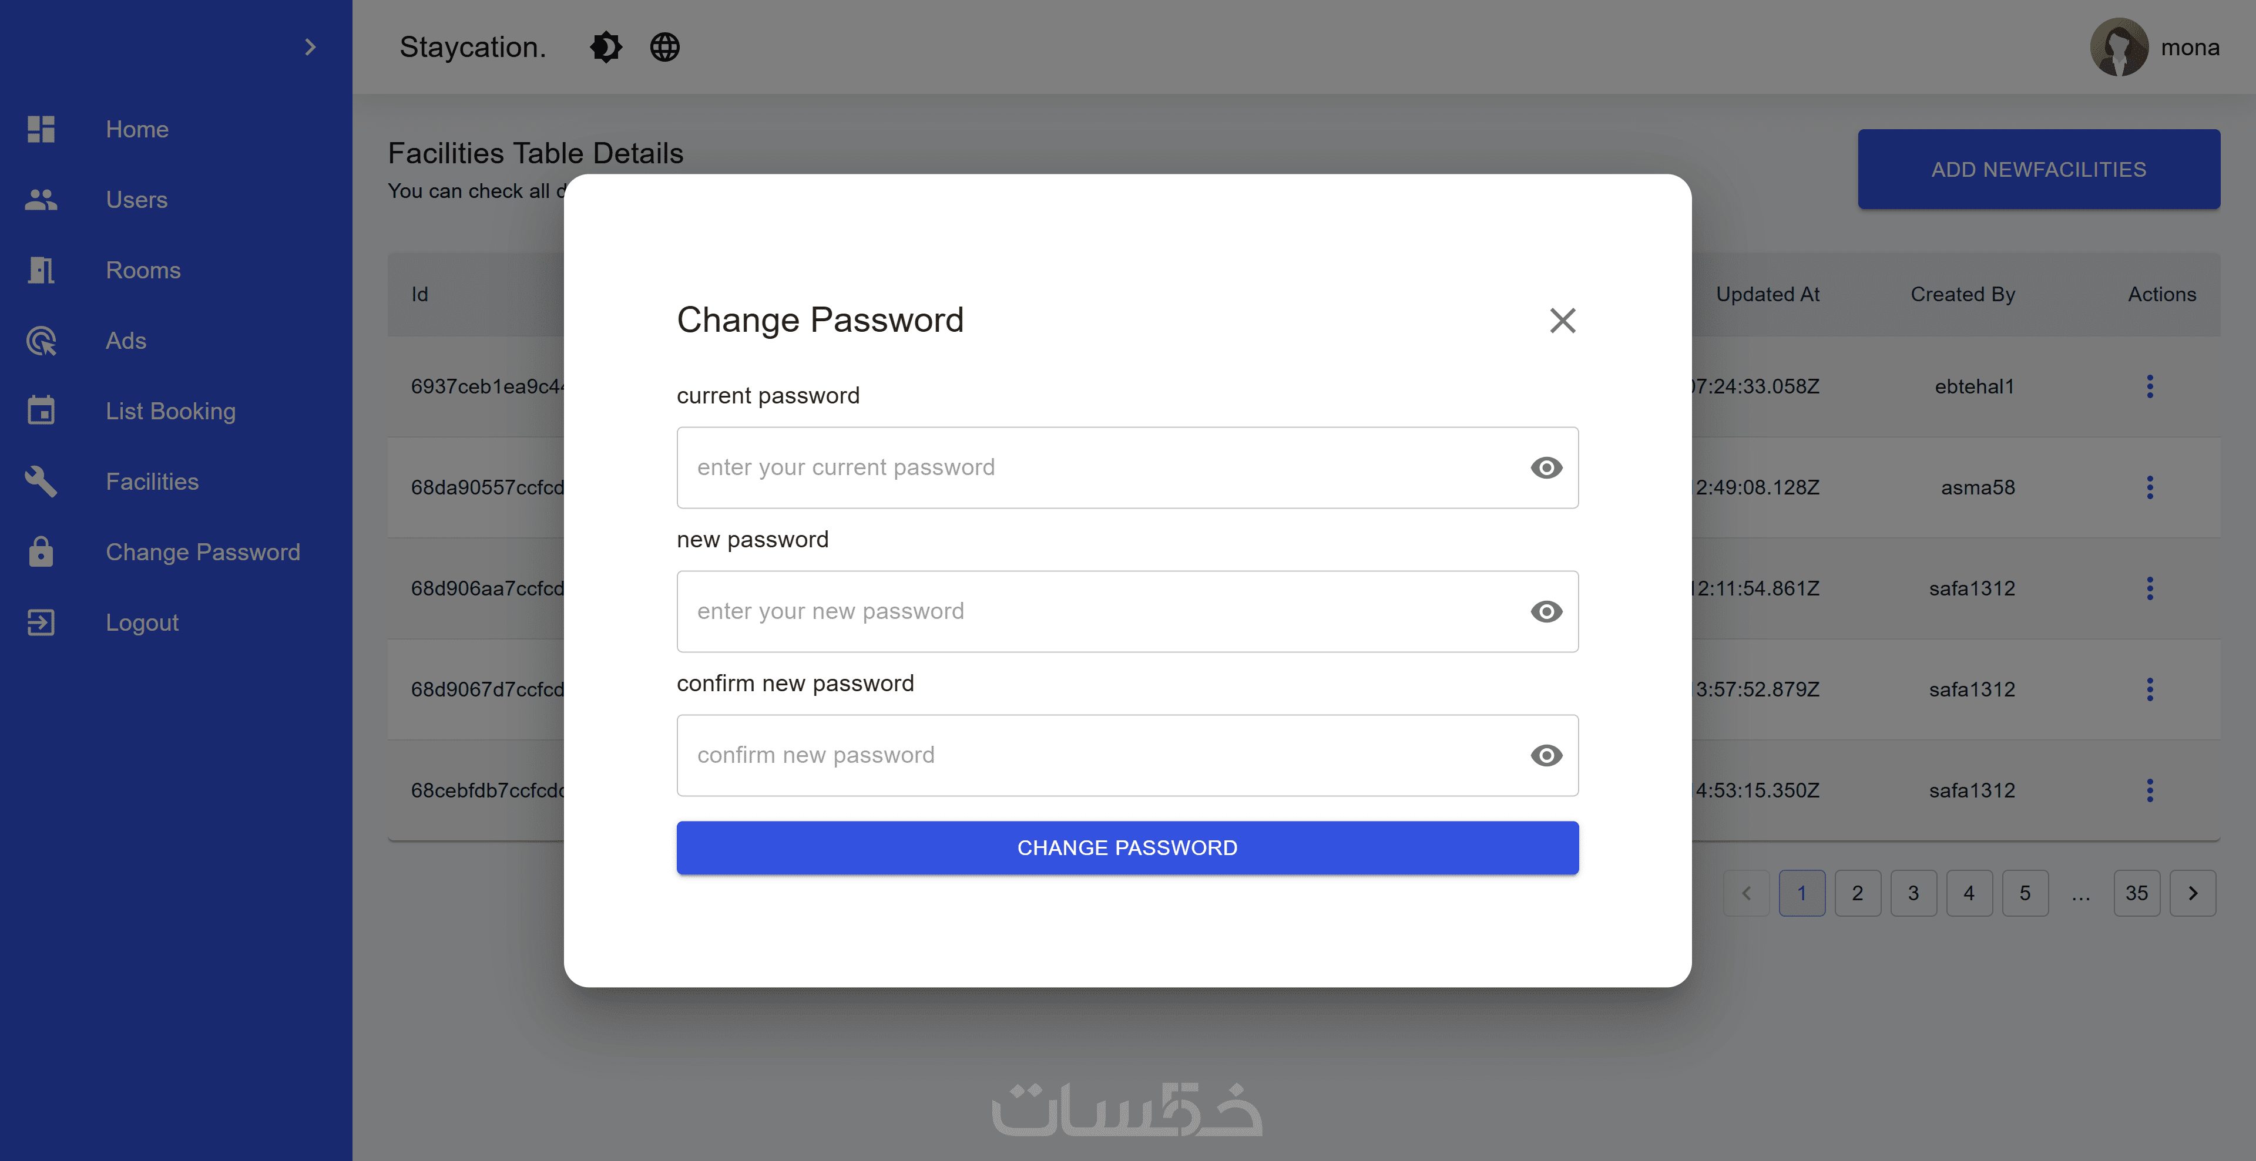
Task: Open actions menu for ebtehal1 row
Action: tap(2149, 386)
